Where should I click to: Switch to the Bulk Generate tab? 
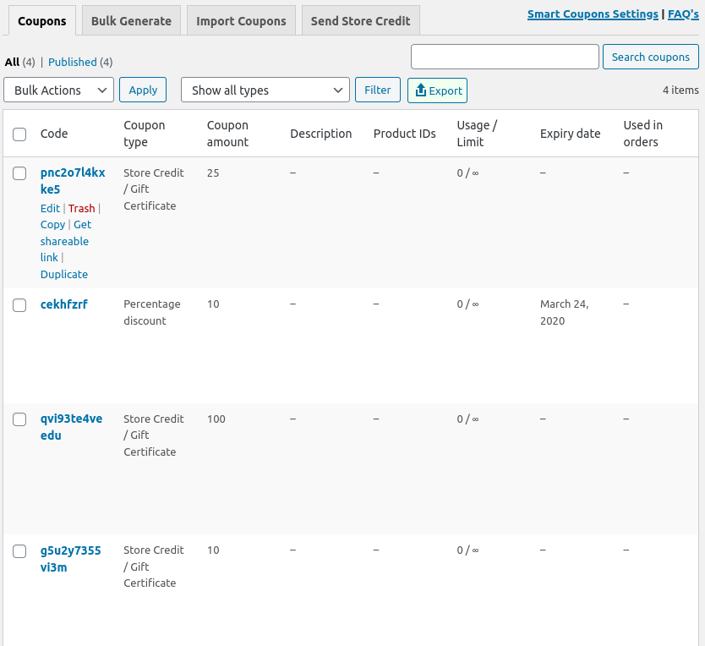pyautogui.click(x=131, y=21)
